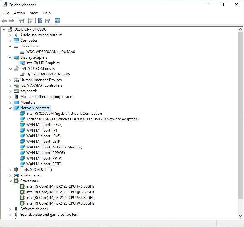The image size is (244, 227).
Task: Expand Human Interface Devices
Action: coord(10,80)
